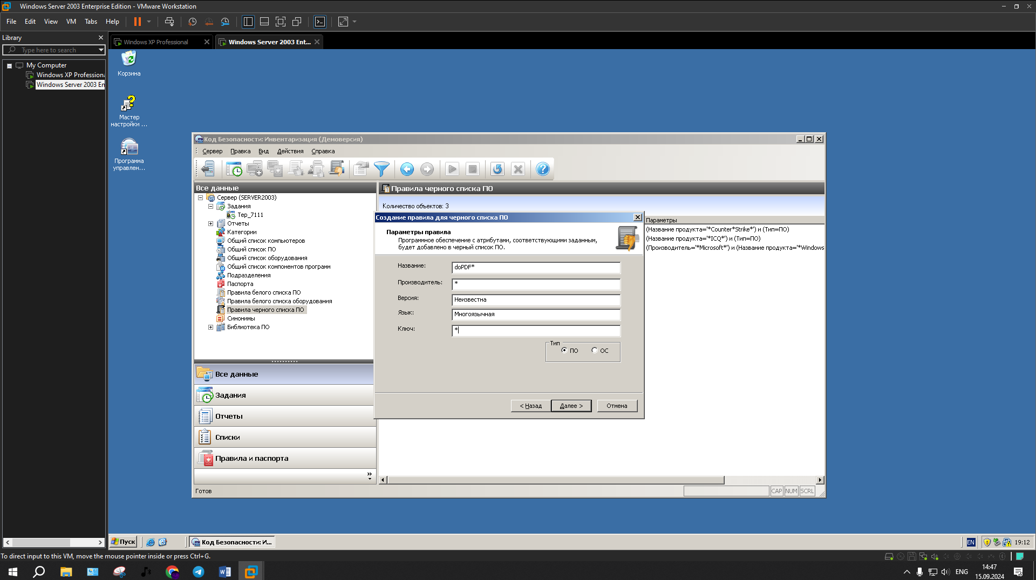
Task: Click the Версия input field
Action: click(x=536, y=300)
